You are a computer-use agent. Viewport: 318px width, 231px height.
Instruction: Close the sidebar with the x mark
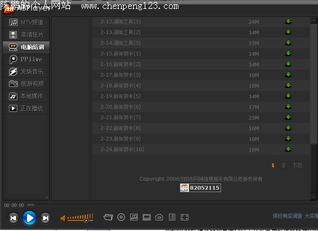[x=47, y=198]
